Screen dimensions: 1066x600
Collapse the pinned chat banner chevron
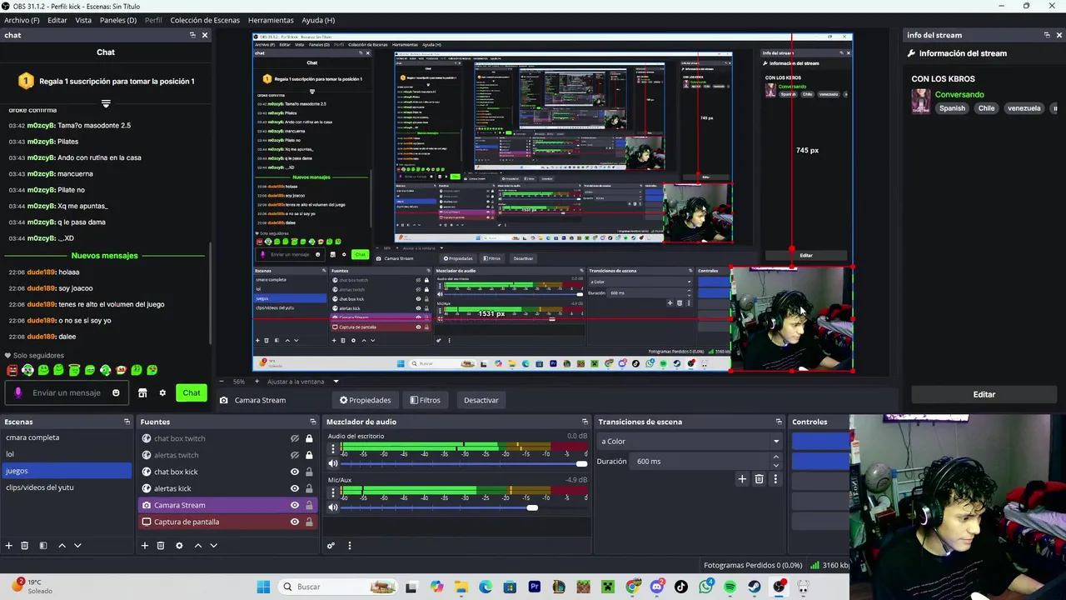[x=106, y=104]
